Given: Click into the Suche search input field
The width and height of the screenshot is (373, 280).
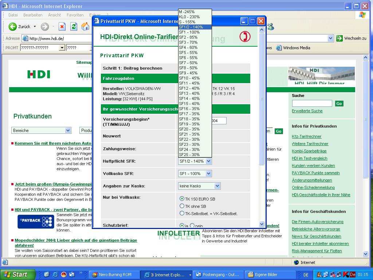Looking at the screenshot, I should [x=312, y=103].
